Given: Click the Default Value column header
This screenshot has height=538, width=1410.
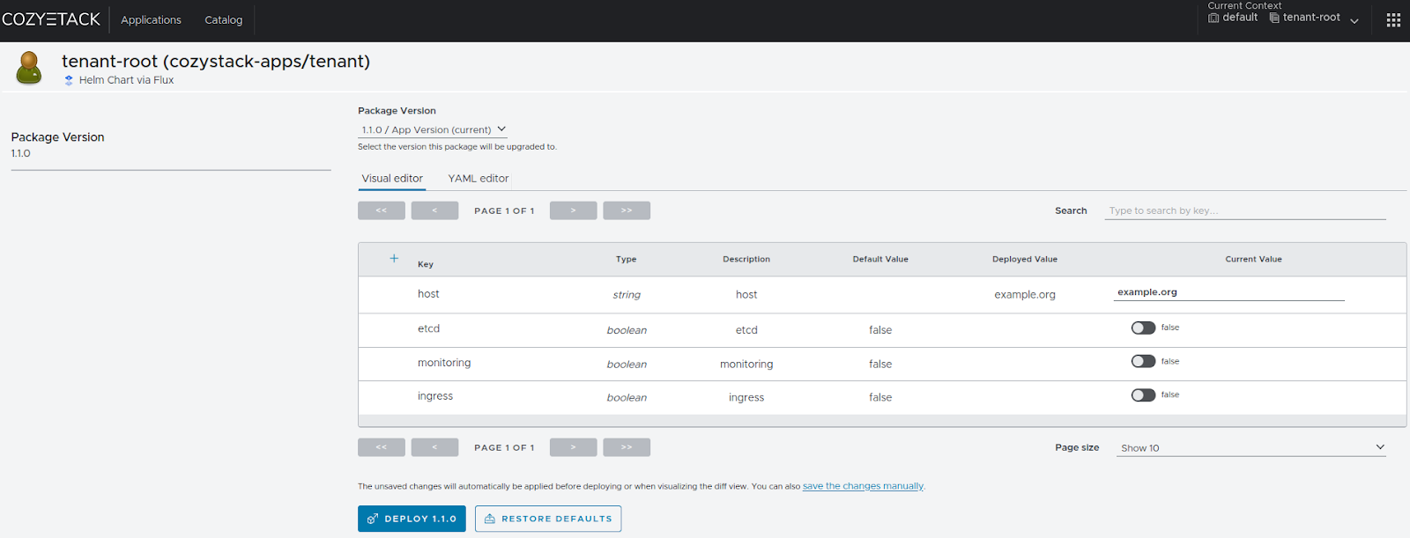Looking at the screenshot, I should (880, 259).
